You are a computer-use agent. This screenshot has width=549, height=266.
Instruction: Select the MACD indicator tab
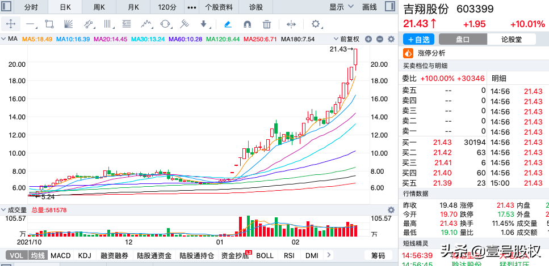(x=61, y=256)
